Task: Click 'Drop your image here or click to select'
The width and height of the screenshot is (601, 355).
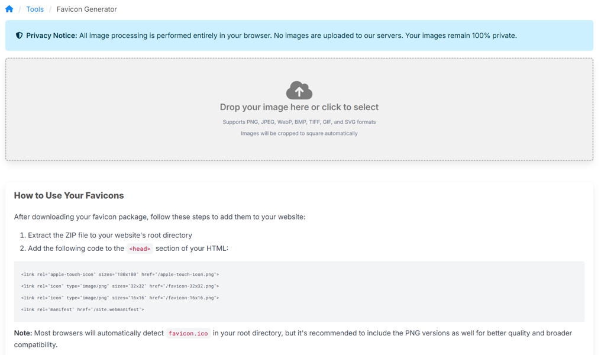Action: (299, 107)
